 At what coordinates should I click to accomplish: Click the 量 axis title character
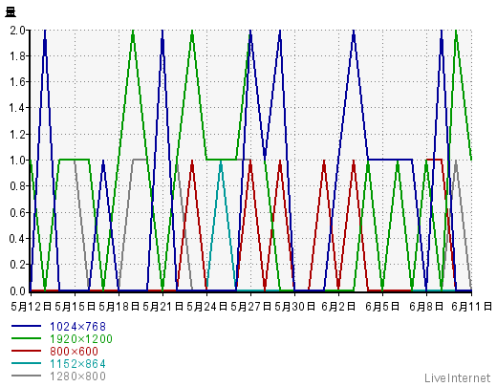point(11,12)
